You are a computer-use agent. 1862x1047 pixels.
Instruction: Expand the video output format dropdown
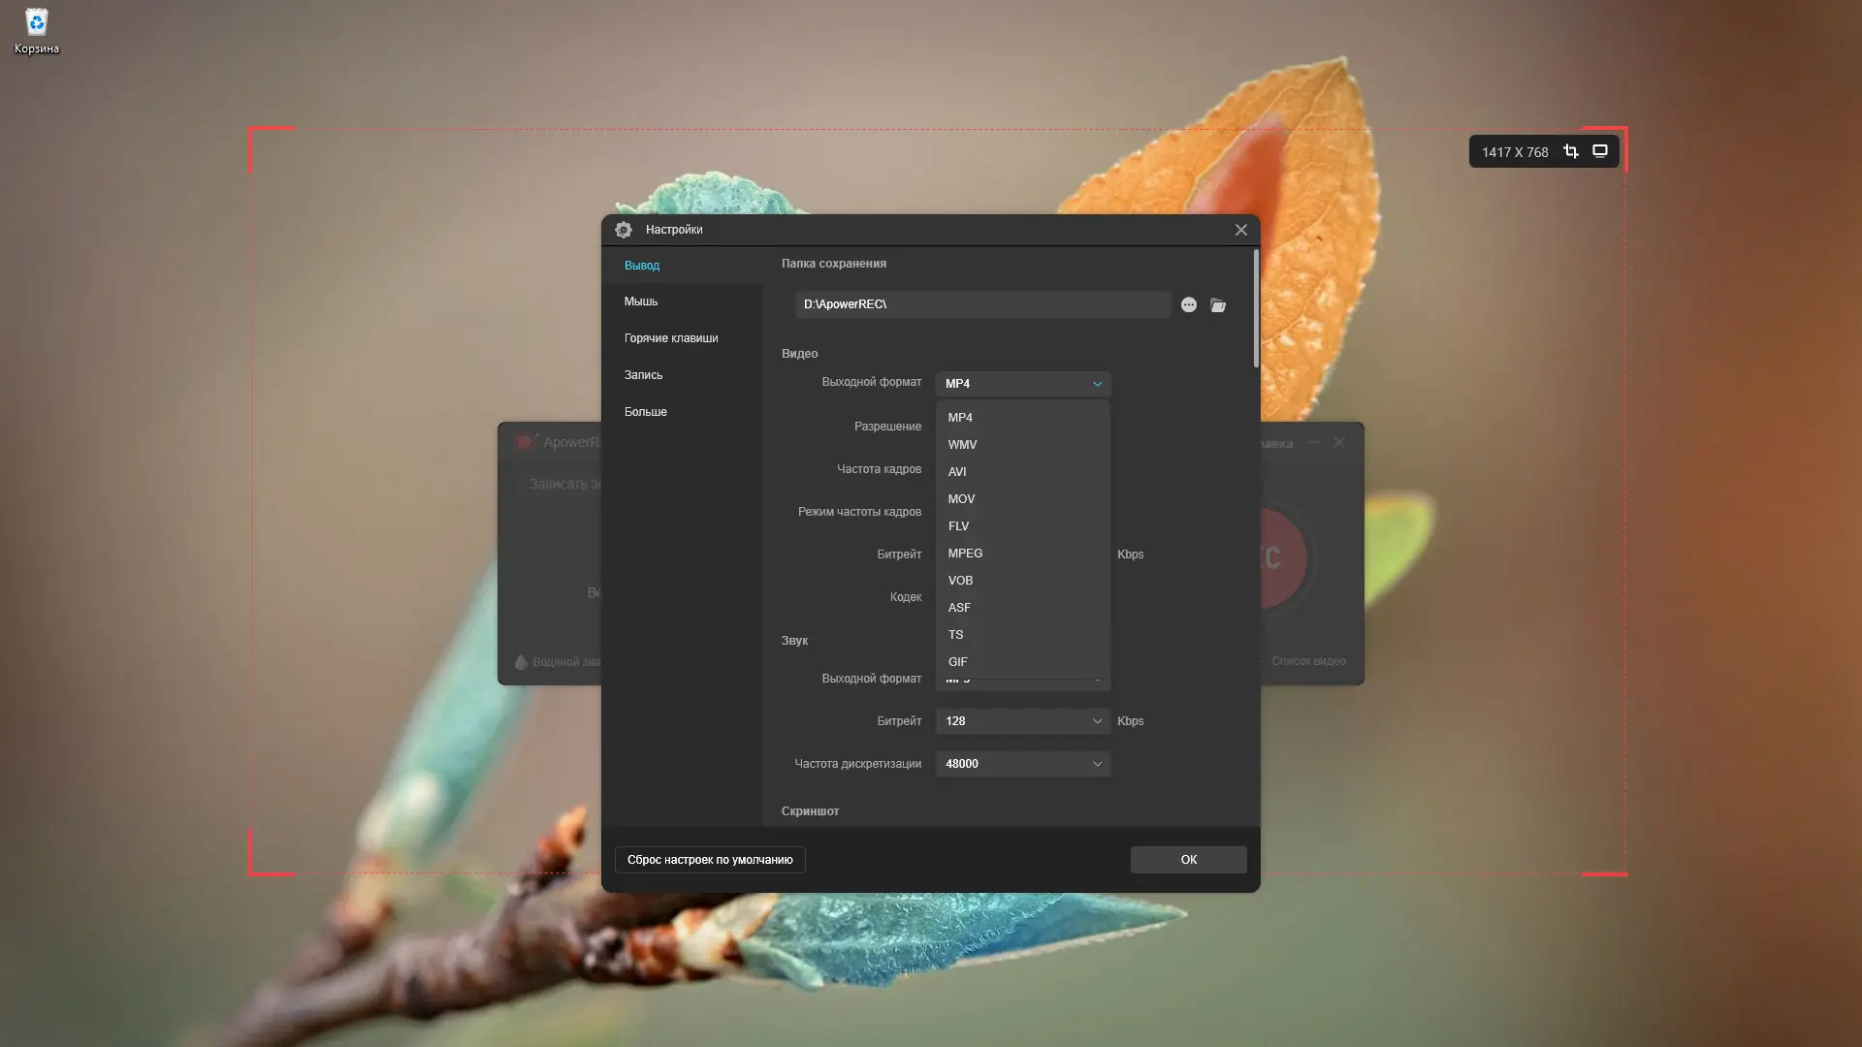1022,384
